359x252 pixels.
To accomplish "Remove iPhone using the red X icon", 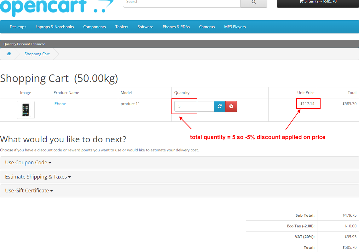I will pos(231,106).
